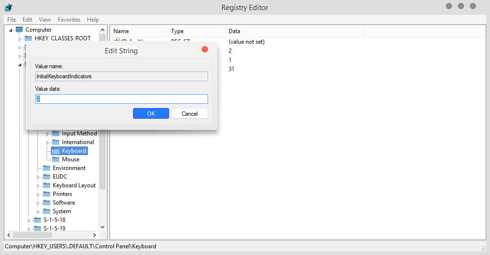The image size is (490, 255).
Task: Expand the S-1-5-19 key
Action: (x=29, y=229)
